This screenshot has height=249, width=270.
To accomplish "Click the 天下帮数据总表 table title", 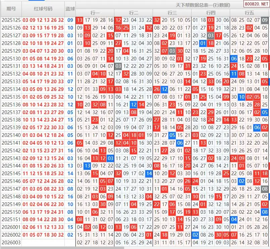I will pyautogui.click(x=203, y=5).
